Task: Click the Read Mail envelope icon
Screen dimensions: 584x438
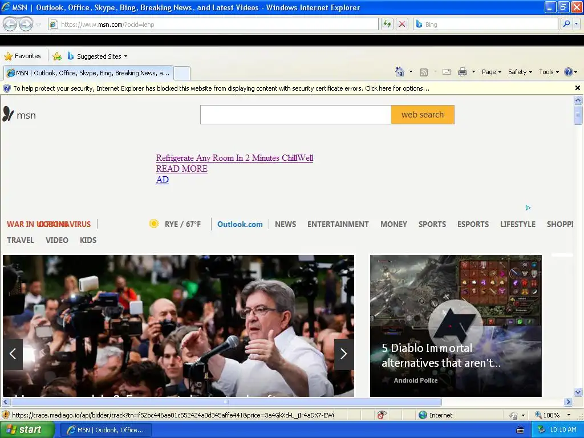Action: click(447, 72)
